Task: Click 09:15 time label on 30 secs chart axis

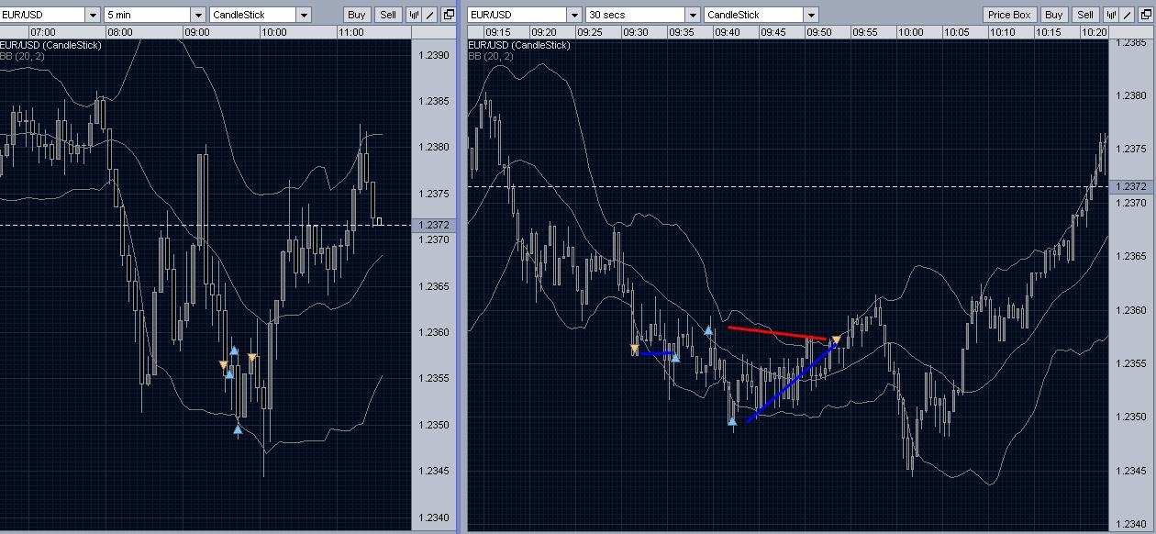Action: (x=497, y=32)
